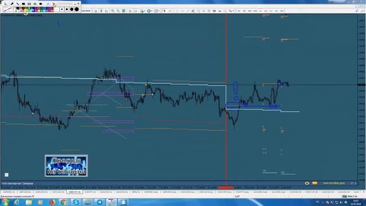Screen dimensions: 366x206
Task: Choose the largest brush size dot
Action: point(77,9)
